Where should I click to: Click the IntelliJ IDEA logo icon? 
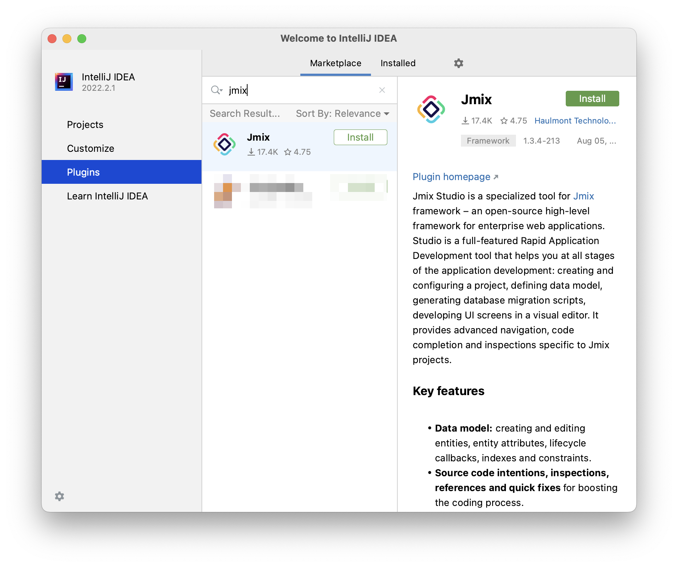[64, 82]
